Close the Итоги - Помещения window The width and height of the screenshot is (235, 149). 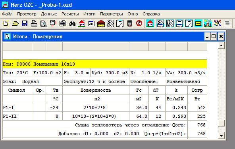pos(221,36)
